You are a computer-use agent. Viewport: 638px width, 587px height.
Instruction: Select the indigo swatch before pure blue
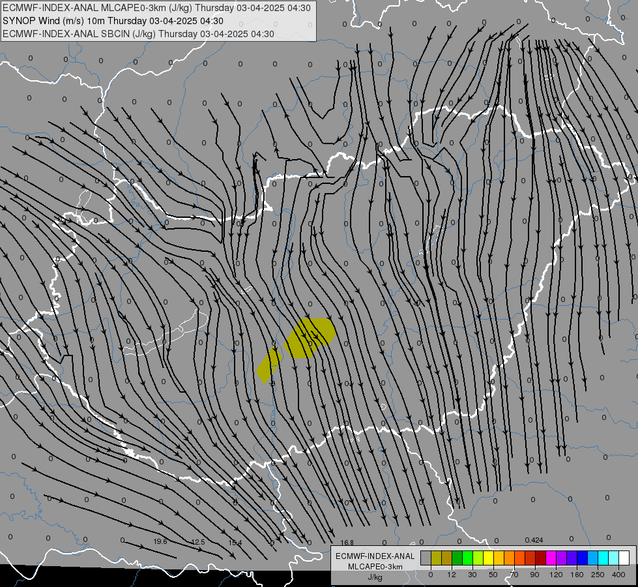click(x=572, y=558)
